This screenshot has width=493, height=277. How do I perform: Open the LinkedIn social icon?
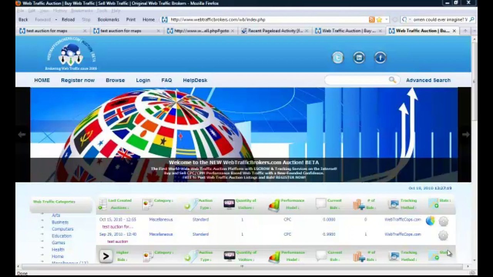[x=359, y=58]
